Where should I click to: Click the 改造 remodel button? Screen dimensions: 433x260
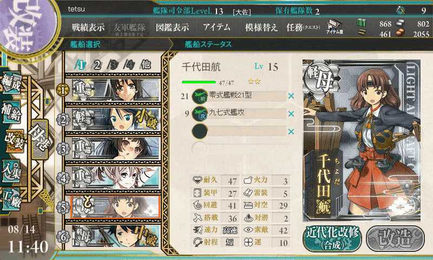pyautogui.click(x=395, y=238)
